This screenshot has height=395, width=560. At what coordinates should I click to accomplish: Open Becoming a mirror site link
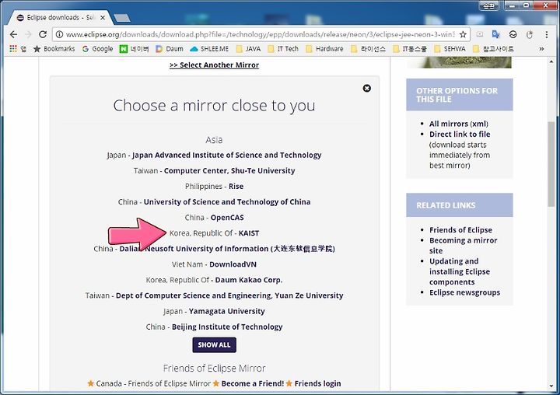pos(464,246)
